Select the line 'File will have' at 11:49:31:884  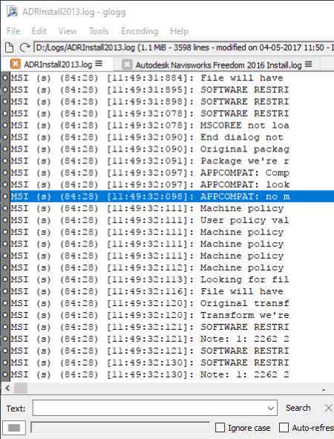[x=172, y=78]
